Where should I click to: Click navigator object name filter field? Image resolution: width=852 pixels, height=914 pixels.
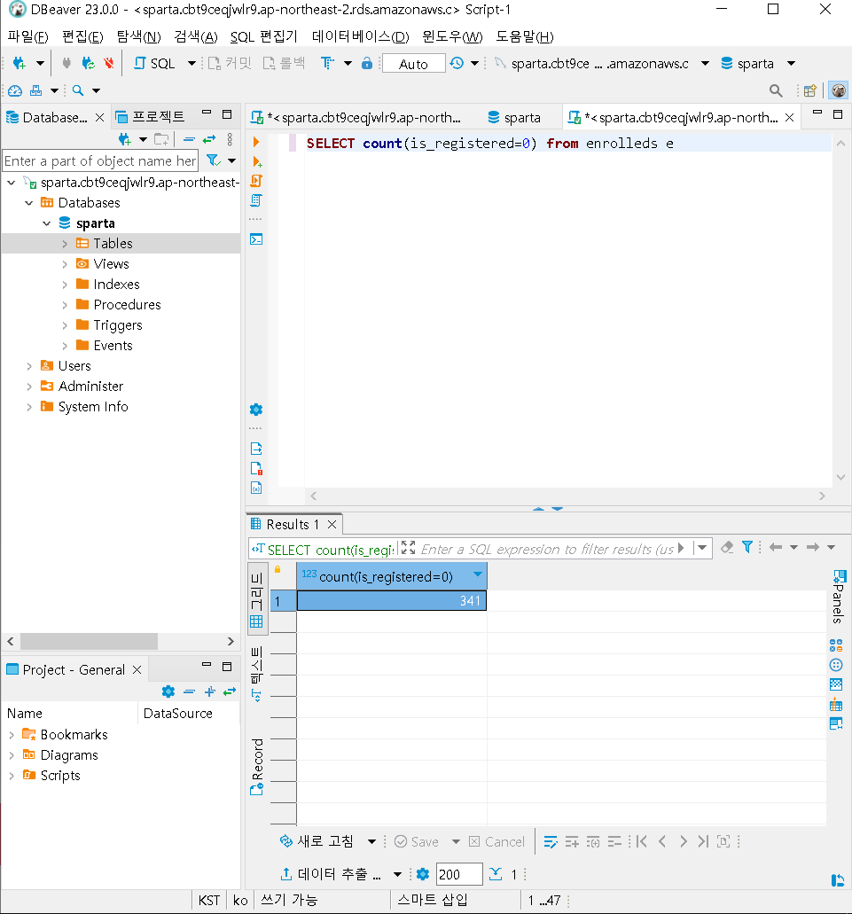pyautogui.click(x=100, y=160)
